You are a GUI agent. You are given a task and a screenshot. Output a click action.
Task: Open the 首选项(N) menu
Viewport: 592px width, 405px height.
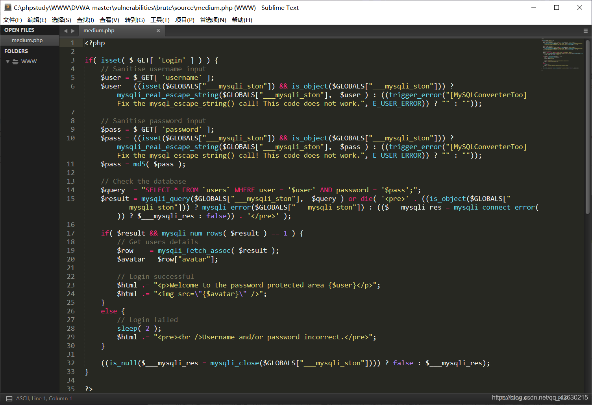tap(213, 20)
